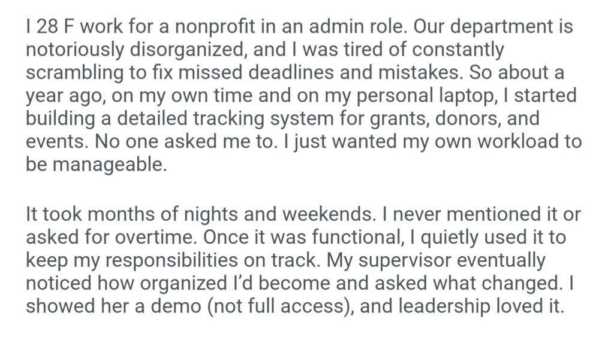Click the text "28 F" at the start

52,28
